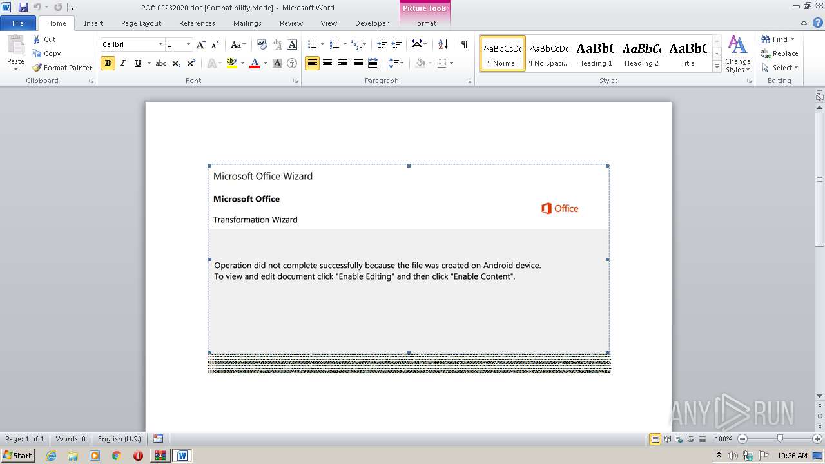Viewport: 825px width, 464px height.
Task: Click the Start button on taskbar
Action: coord(18,456)
